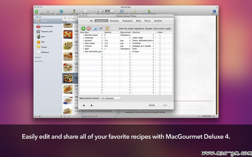Viewport: 252px width, 157px height.
Task: Open the Nutritional Database
Action: [149, 11]
